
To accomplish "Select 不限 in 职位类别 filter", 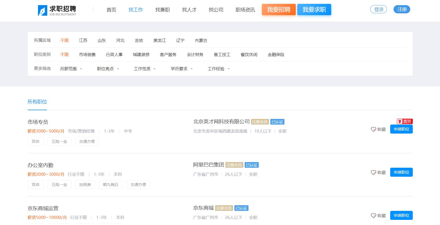I will pyautogui.click(x=64, y=55).
